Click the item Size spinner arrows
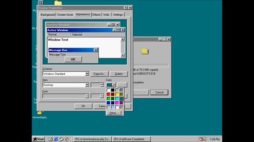The image size is (254, 142). click(102, 85)
